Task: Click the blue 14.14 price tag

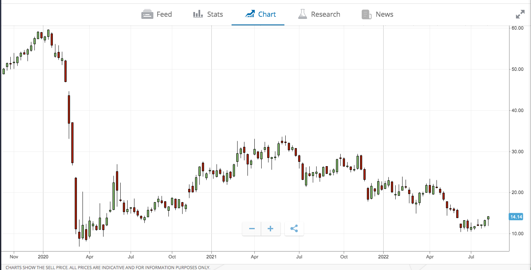Action: point(516,217)
